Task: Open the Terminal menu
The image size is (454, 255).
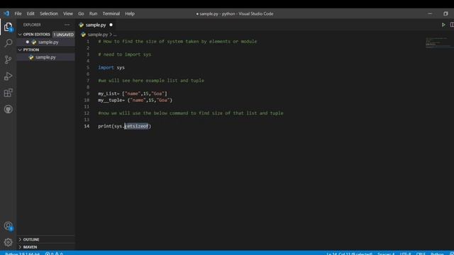Action: (111, 13)
